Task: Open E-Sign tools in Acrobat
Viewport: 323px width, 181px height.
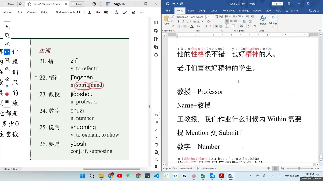Action: [x=45, y=12]
